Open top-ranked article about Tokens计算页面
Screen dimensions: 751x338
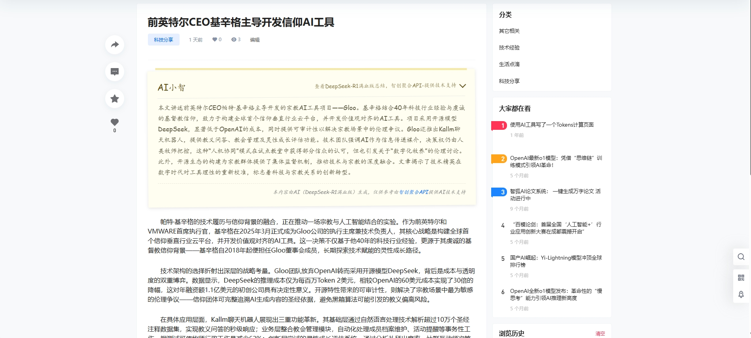coord(552,125)
